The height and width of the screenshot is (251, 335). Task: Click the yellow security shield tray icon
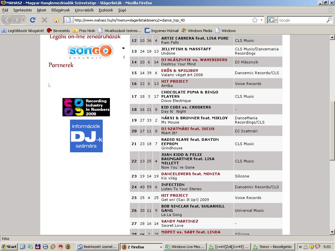tap(311, 247)
